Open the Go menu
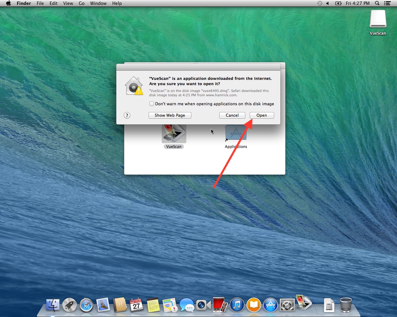This screenshot has height=317, width=397. (82, 3)
